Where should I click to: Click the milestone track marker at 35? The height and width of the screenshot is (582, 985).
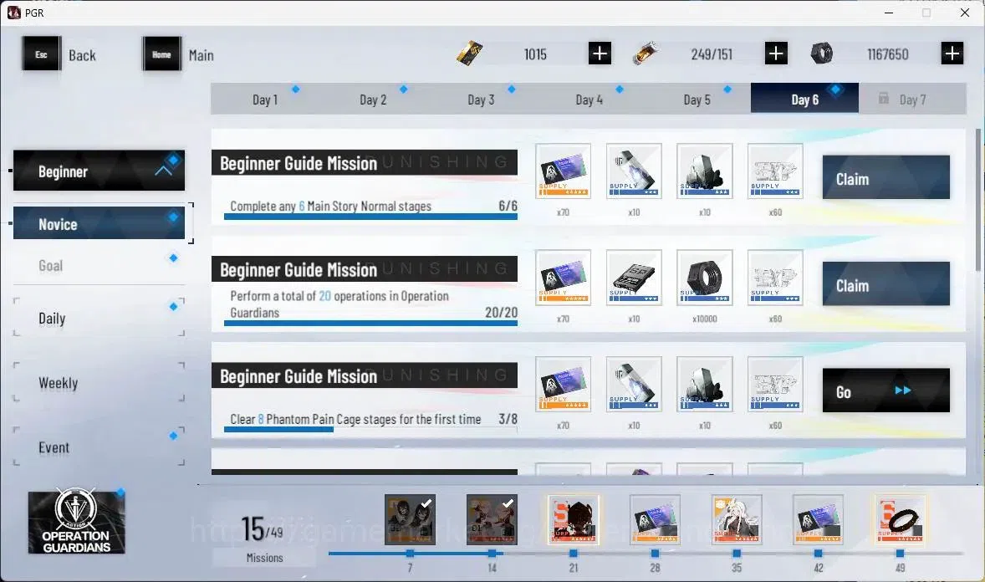pyautogui.click(x=736, y=554)
